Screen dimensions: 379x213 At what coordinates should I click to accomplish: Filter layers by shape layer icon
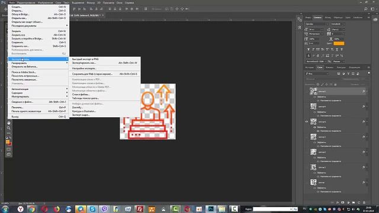pyautogui.click(x=353, y=73)
